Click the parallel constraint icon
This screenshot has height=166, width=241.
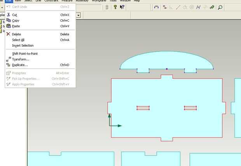click(198, 7)
